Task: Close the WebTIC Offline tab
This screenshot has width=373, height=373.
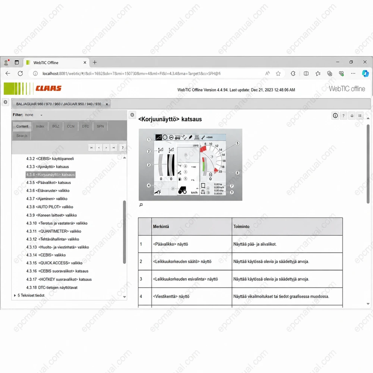Action: point(85,63)
